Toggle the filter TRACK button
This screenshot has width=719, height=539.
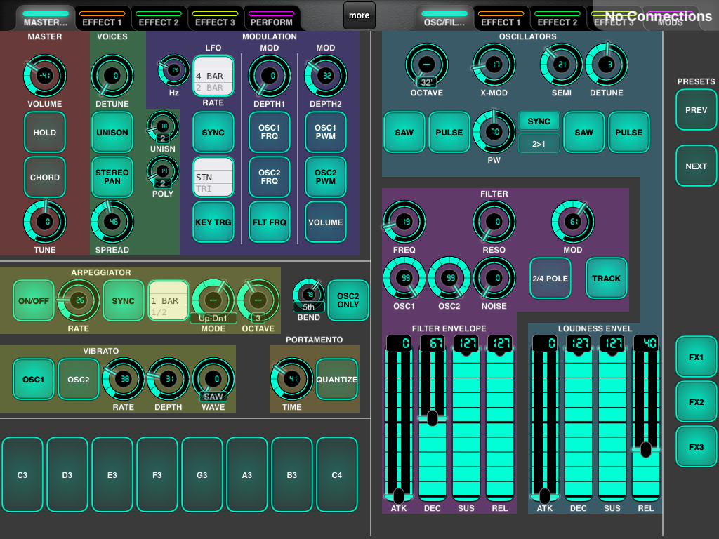tap(606, 278)
